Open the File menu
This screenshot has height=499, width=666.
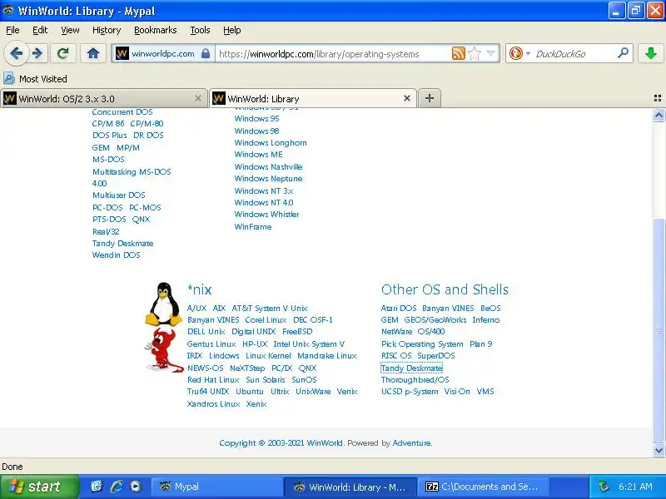(12, 30)
